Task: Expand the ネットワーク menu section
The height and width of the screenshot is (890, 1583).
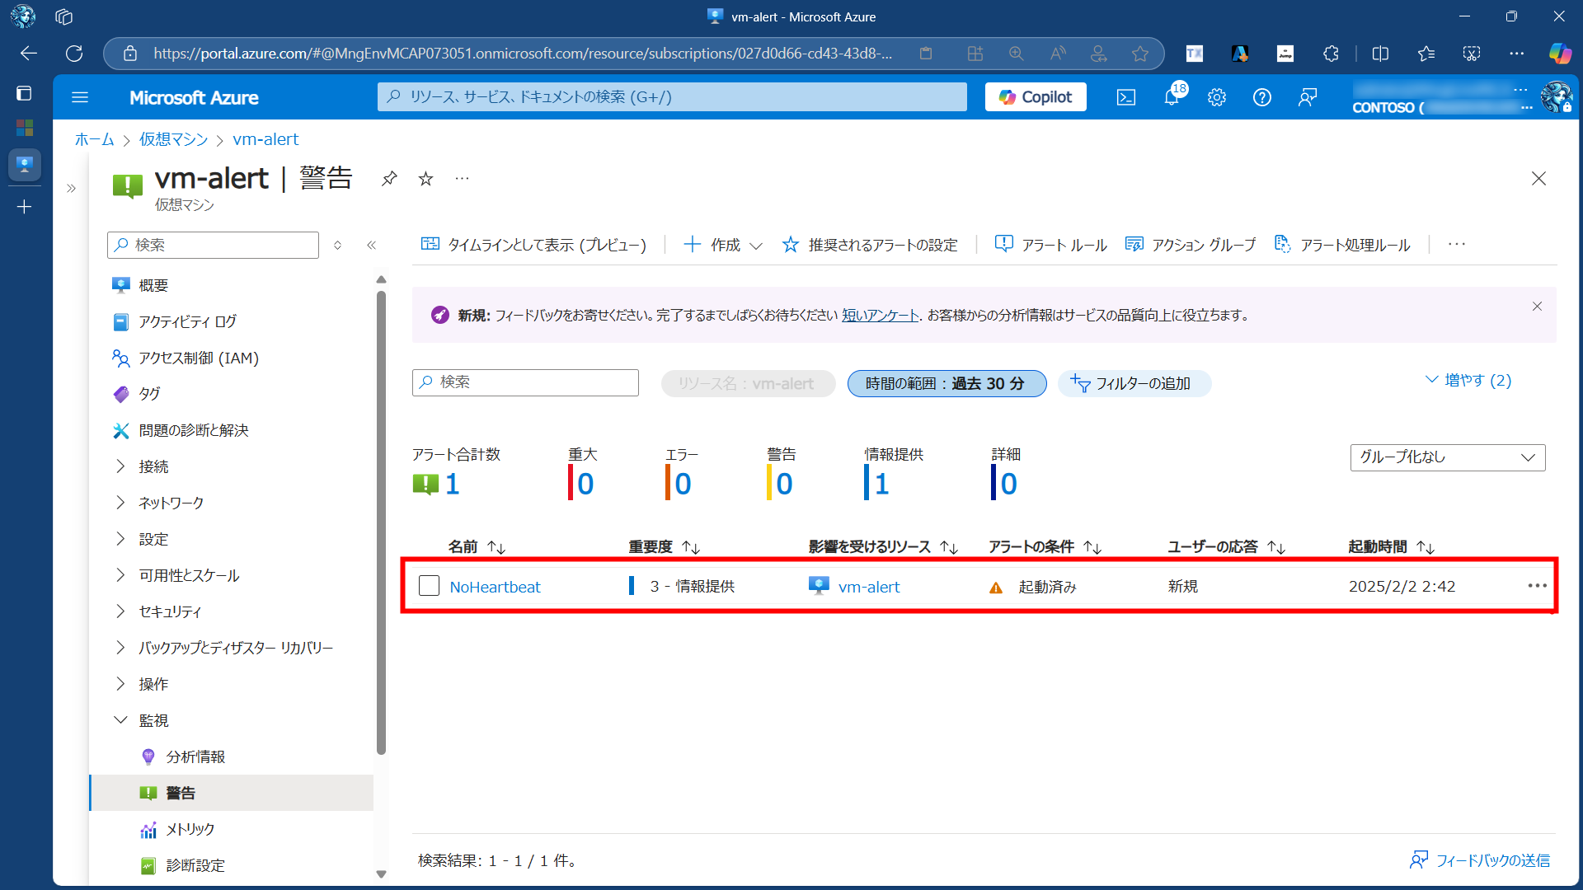Action: 171,503
